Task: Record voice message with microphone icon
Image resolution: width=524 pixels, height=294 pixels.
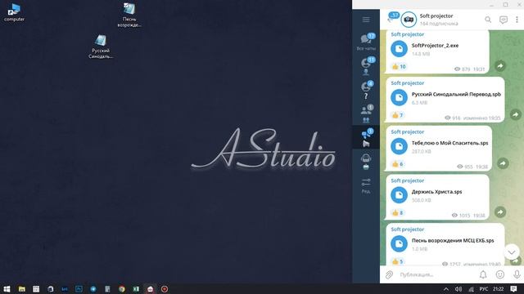Action: click(x=517, y=274)
